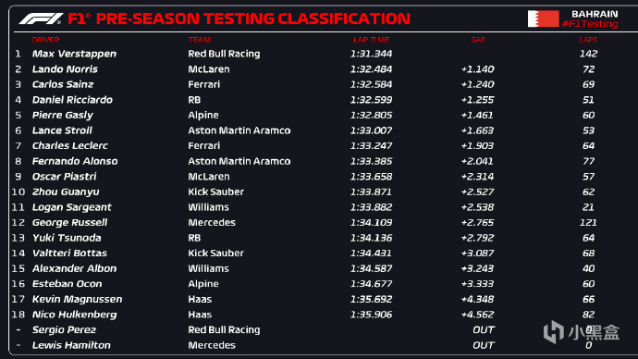Click Kick Sauber team for Valtteri Bottas
Viewport: 638px width, 359px height.
[x=215, y=253]
